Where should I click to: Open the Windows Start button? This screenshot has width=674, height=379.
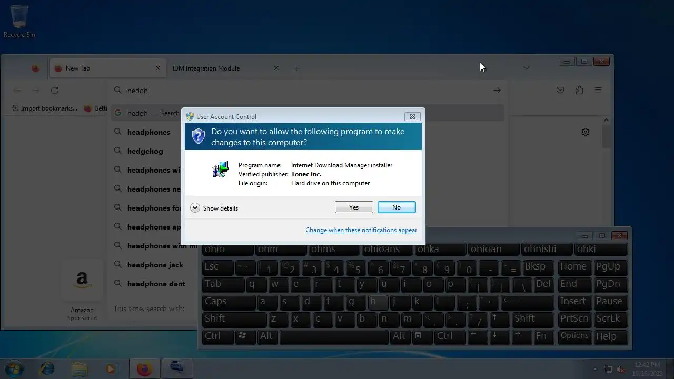(x=14, y=368)
